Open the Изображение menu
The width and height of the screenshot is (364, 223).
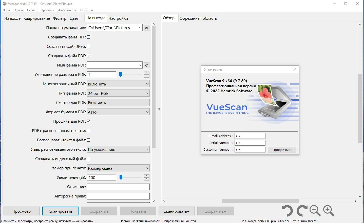67,10
